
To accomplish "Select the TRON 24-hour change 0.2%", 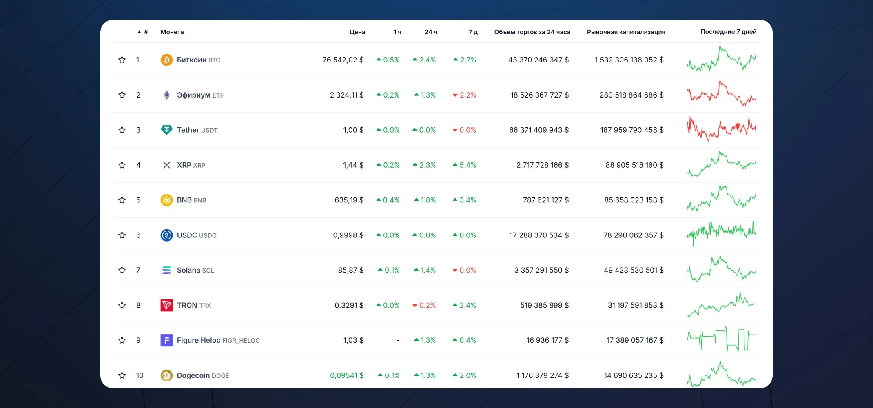I will [x=424, y=305].
